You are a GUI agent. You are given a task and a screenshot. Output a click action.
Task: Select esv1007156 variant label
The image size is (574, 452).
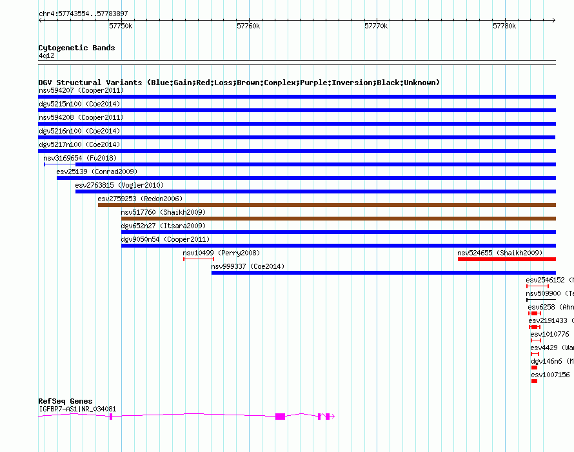[551, 375]
